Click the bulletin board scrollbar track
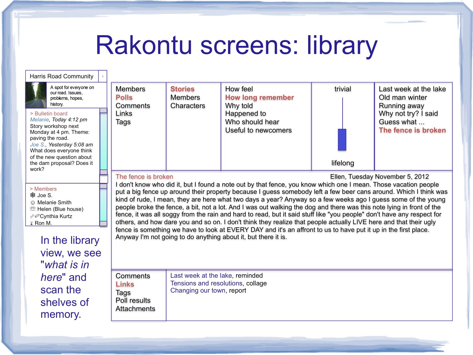The image size is (473, 355). pyautogui.click(x=103, y=141)
